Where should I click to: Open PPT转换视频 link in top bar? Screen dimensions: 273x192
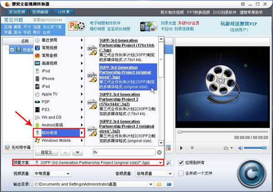[198, 12]
